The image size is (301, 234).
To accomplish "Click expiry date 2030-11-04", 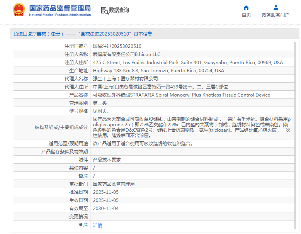I will pyautogui.click(x=106, y=208).
